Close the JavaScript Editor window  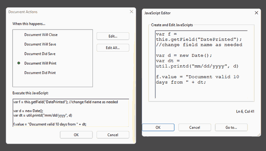[x=256, y=13]
